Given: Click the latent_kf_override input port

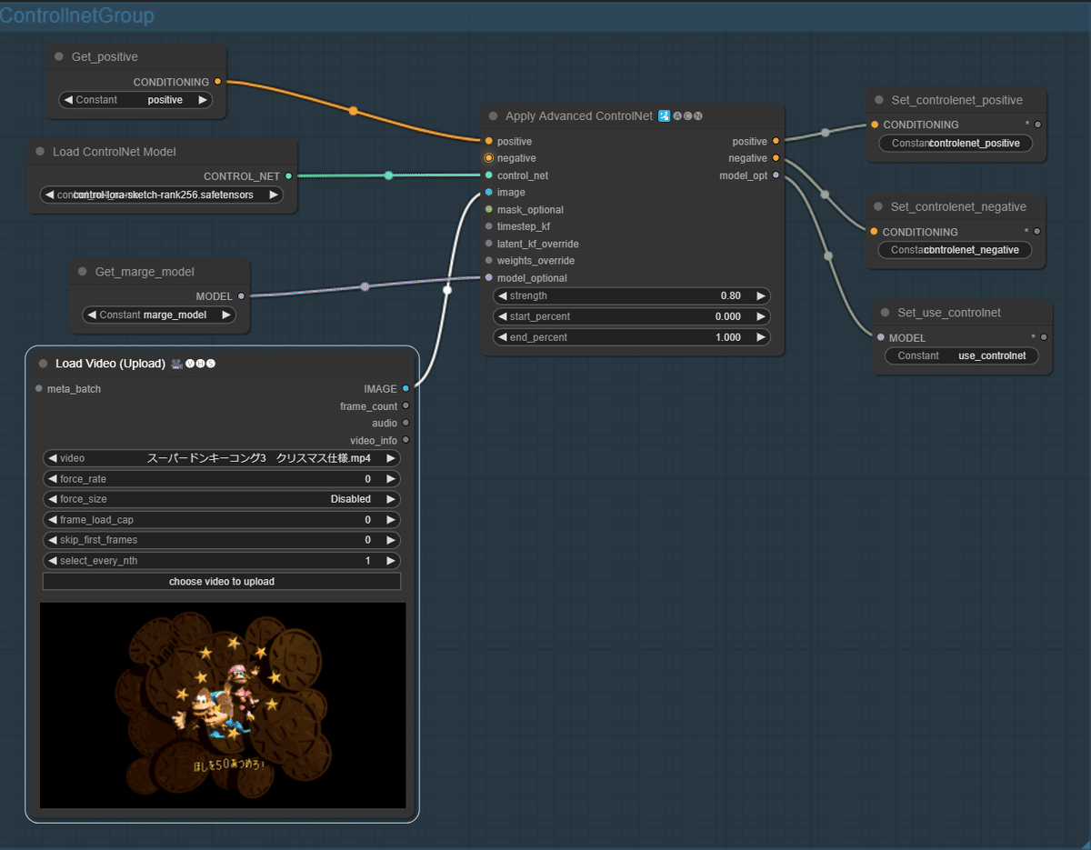Looking at the screenshot, I should (x=488, y=244).
